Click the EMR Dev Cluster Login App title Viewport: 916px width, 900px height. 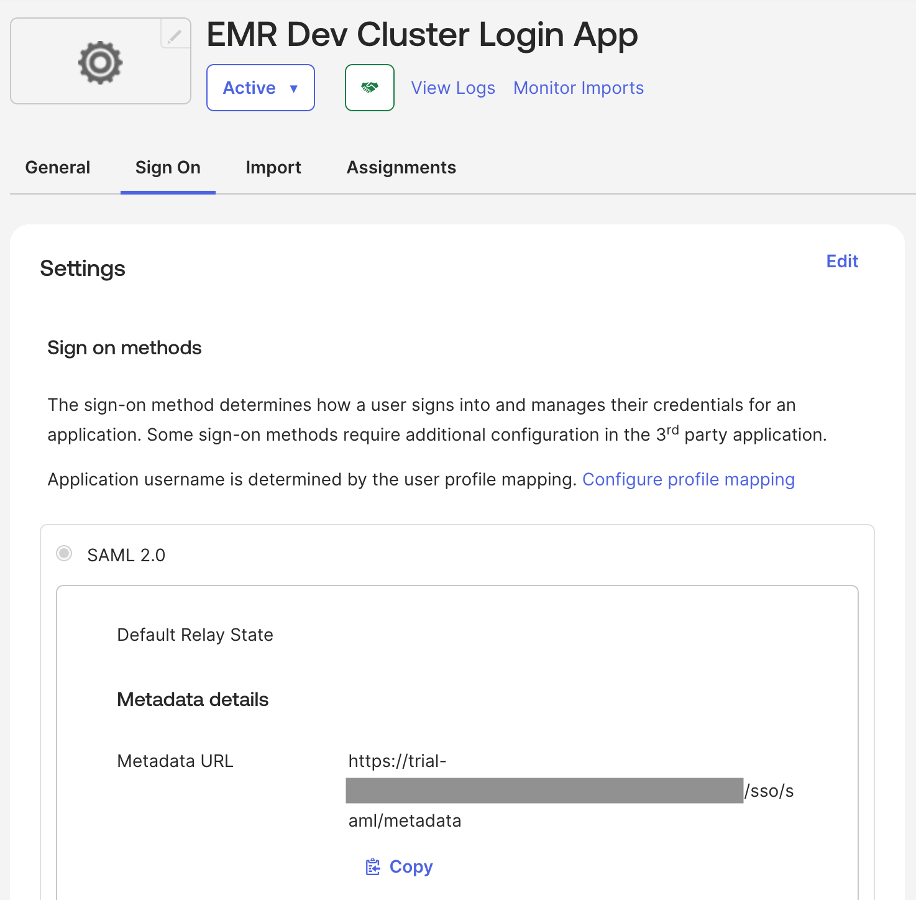coord(423,34)
